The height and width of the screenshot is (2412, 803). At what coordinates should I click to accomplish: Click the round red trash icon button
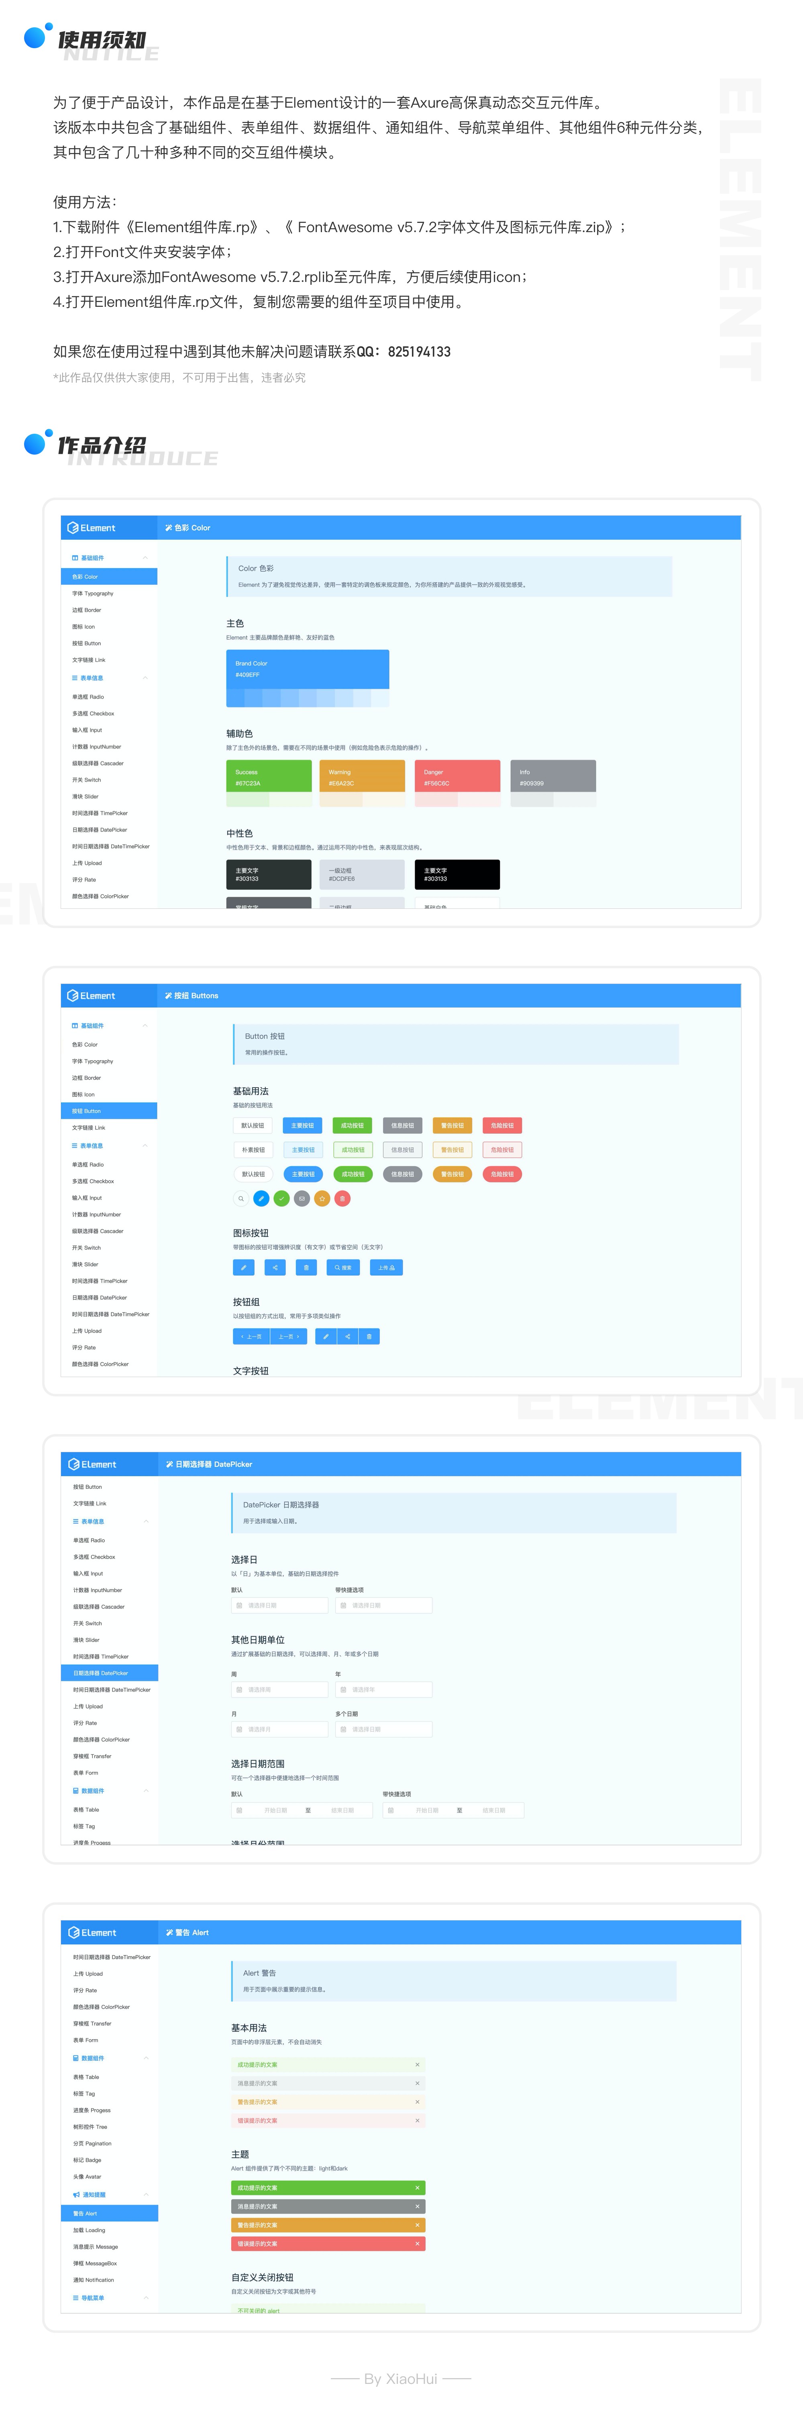point(342,1198)
